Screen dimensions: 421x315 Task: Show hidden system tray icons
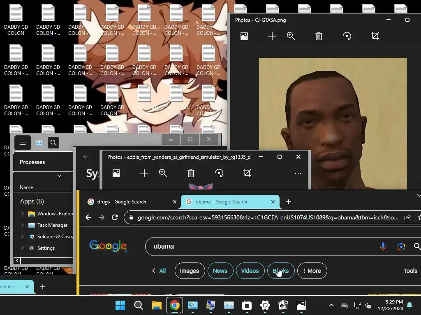[331, 305]
